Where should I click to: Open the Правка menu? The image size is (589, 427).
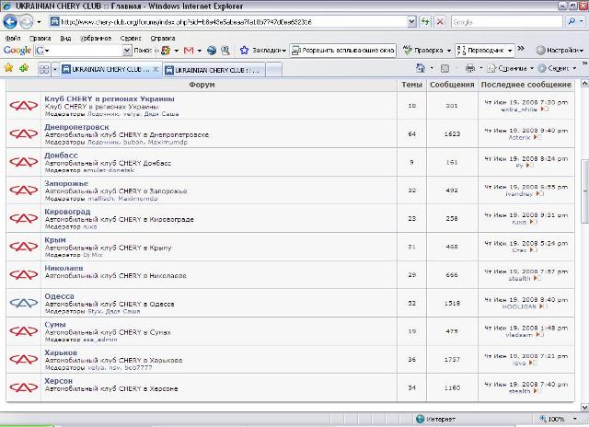pos(40,39)
